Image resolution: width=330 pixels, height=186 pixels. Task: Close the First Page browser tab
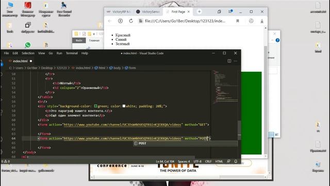click(x=189, y=11)
